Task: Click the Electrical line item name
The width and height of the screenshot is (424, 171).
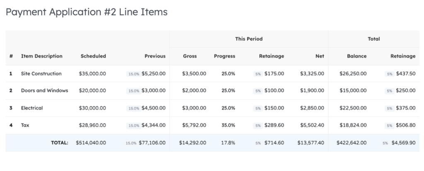Action: 32,108
